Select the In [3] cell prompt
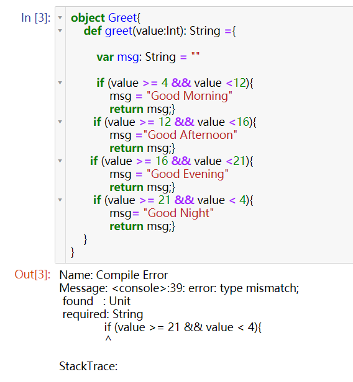This screenshot has width=353, height=382. point(36,18)
